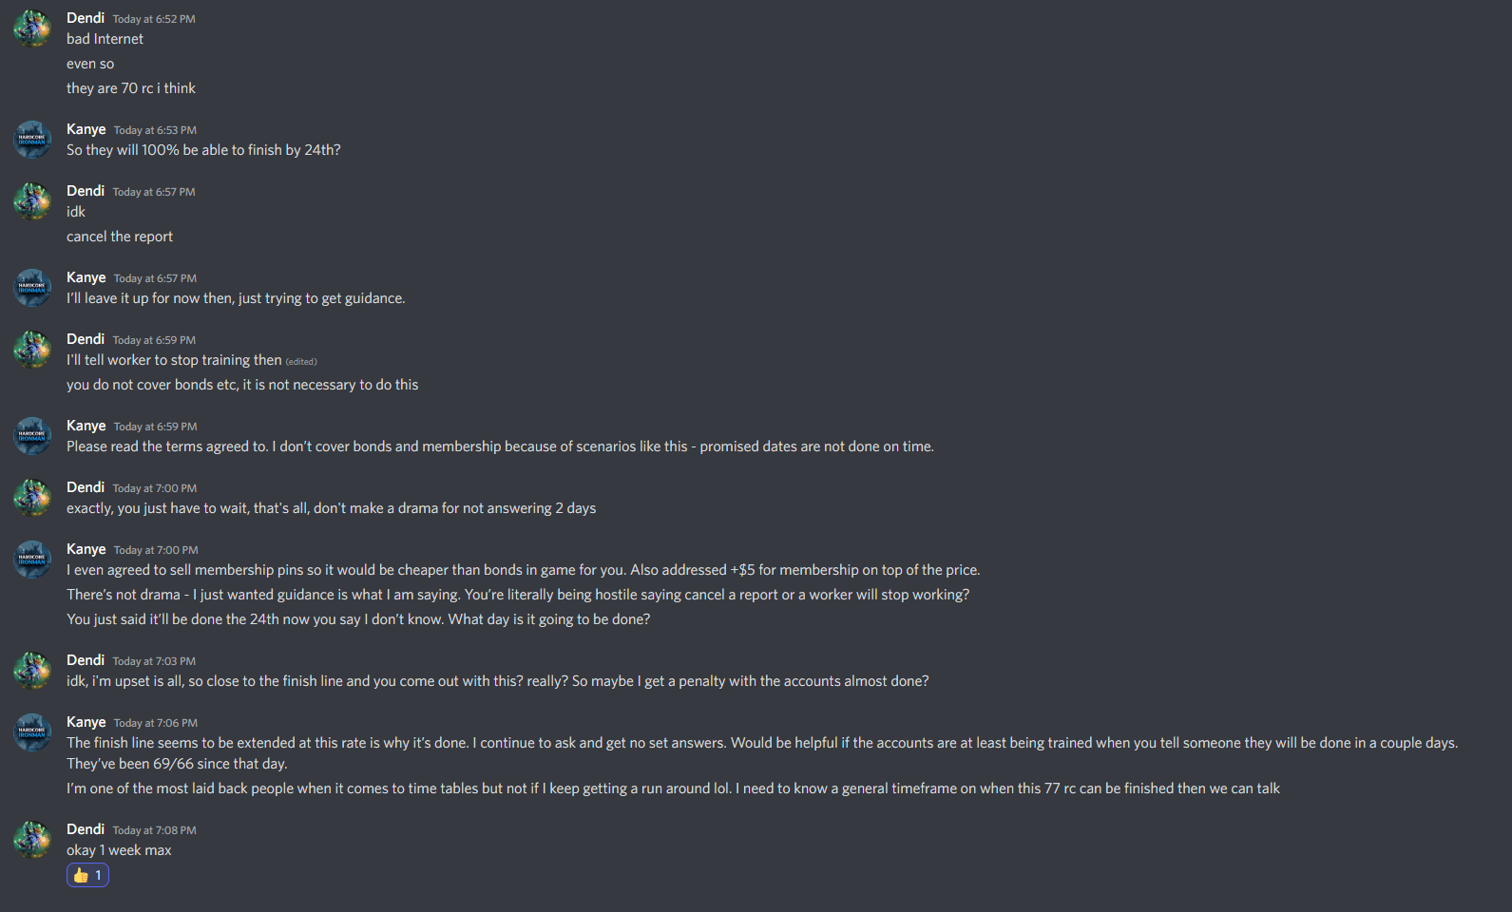Click the 'Today at 6:52 PM' timestamp
Image resolution: width=1512 pixels, height=912 pixels.
tap(154, 19)
